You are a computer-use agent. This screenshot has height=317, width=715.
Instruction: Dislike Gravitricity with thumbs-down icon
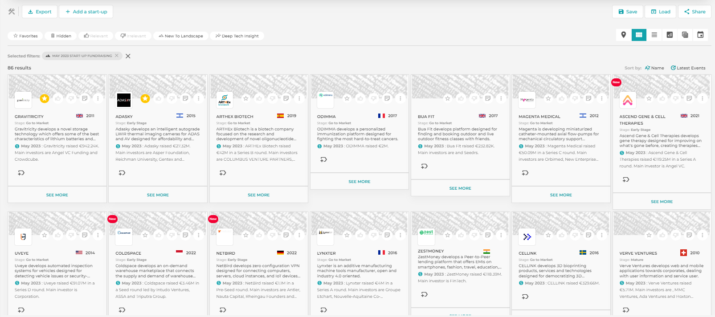pos(71,98)
